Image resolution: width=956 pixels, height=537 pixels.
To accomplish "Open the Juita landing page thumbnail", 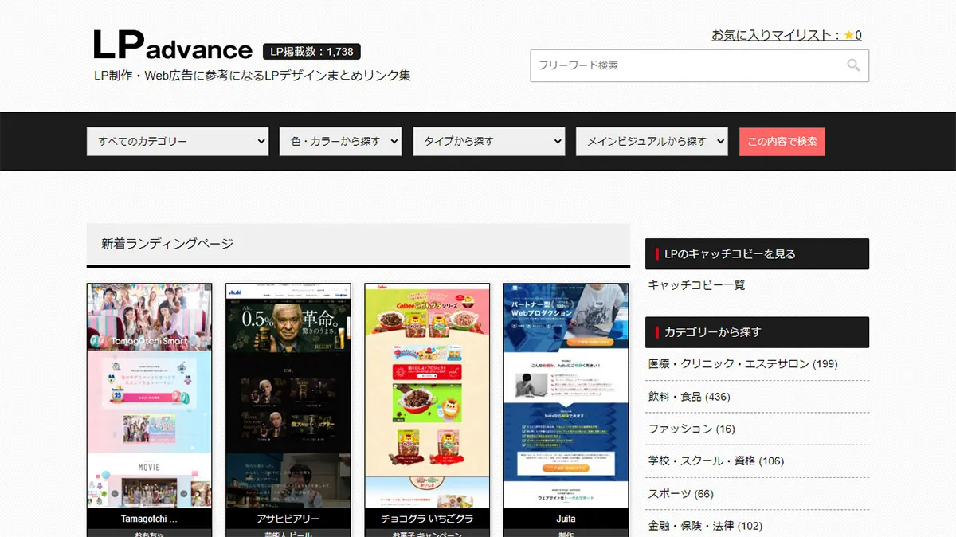I will coord(566,396).
